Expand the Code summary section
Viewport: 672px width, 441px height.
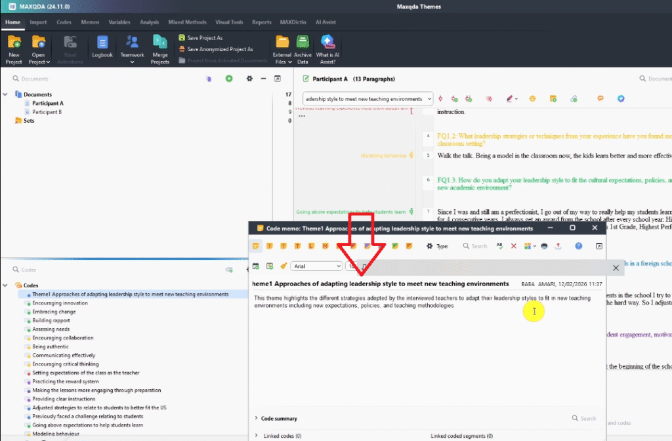256,418
